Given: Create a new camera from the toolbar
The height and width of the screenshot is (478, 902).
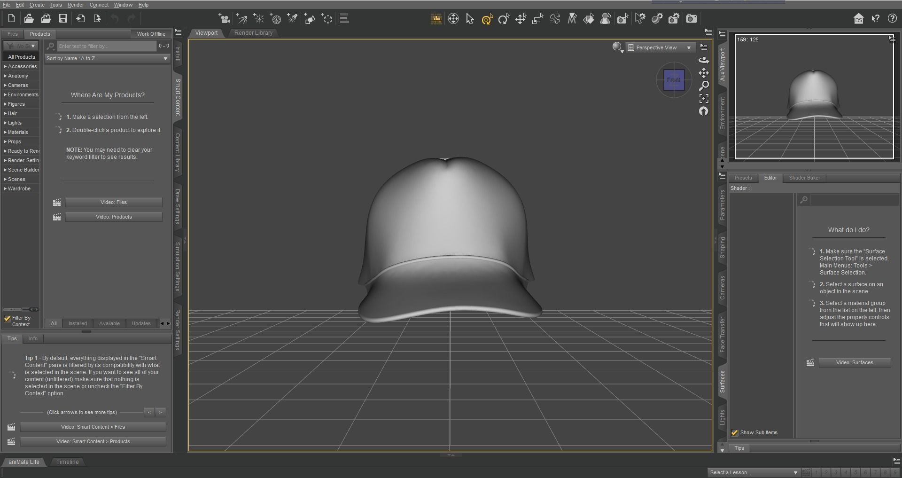Looking at the screenshot, I should (x=224, y=19).
